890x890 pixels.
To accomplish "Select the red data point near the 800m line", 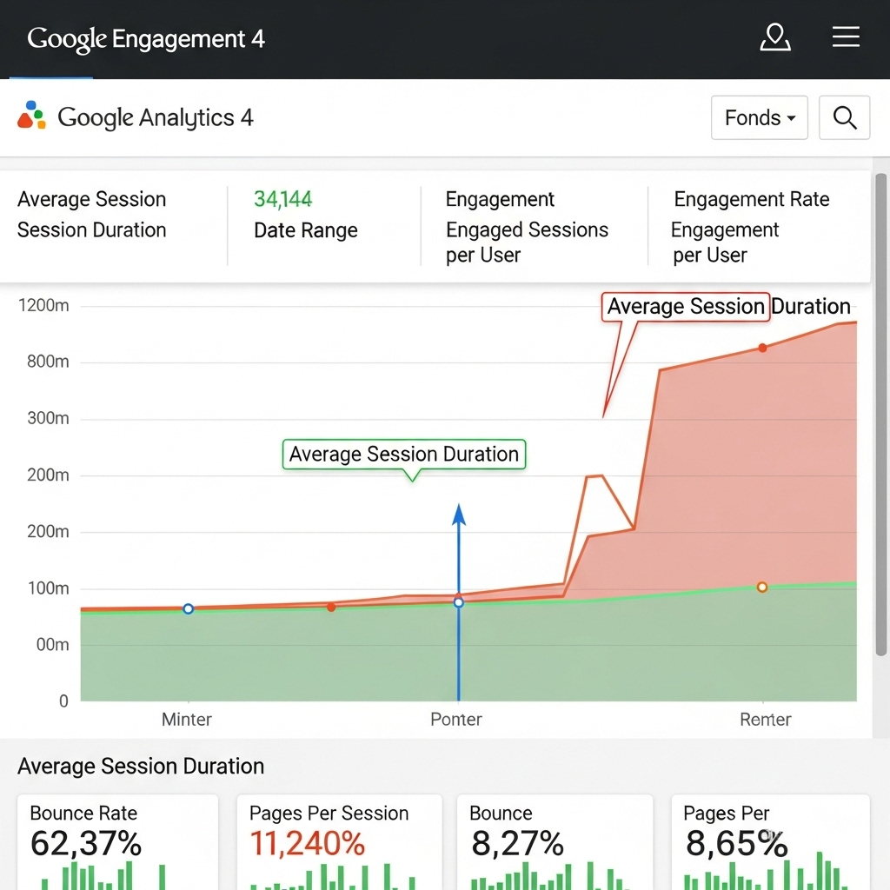I will coord(762,348).
